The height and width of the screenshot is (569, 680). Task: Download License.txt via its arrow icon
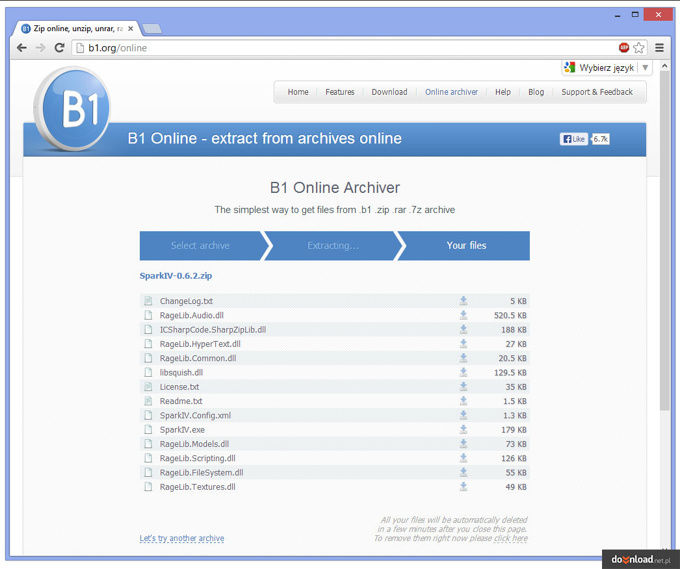463,386
